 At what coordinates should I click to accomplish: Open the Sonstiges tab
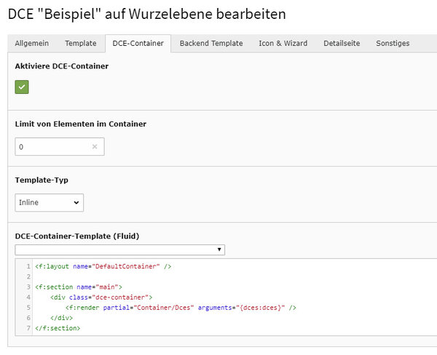tap(393, 43)
